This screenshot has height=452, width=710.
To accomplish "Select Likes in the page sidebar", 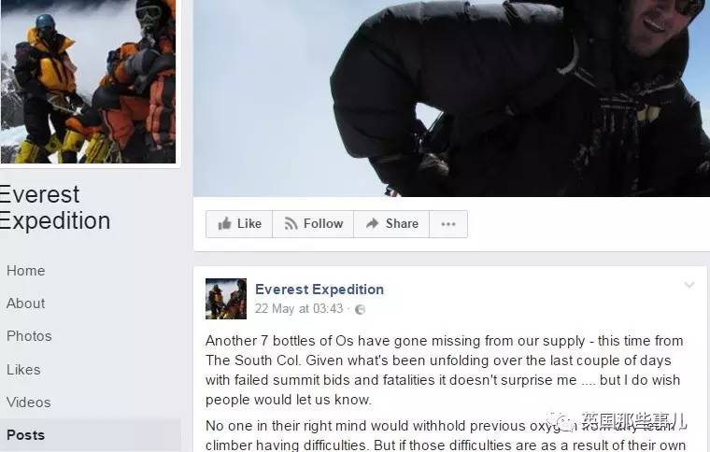I will click(23, 370).
